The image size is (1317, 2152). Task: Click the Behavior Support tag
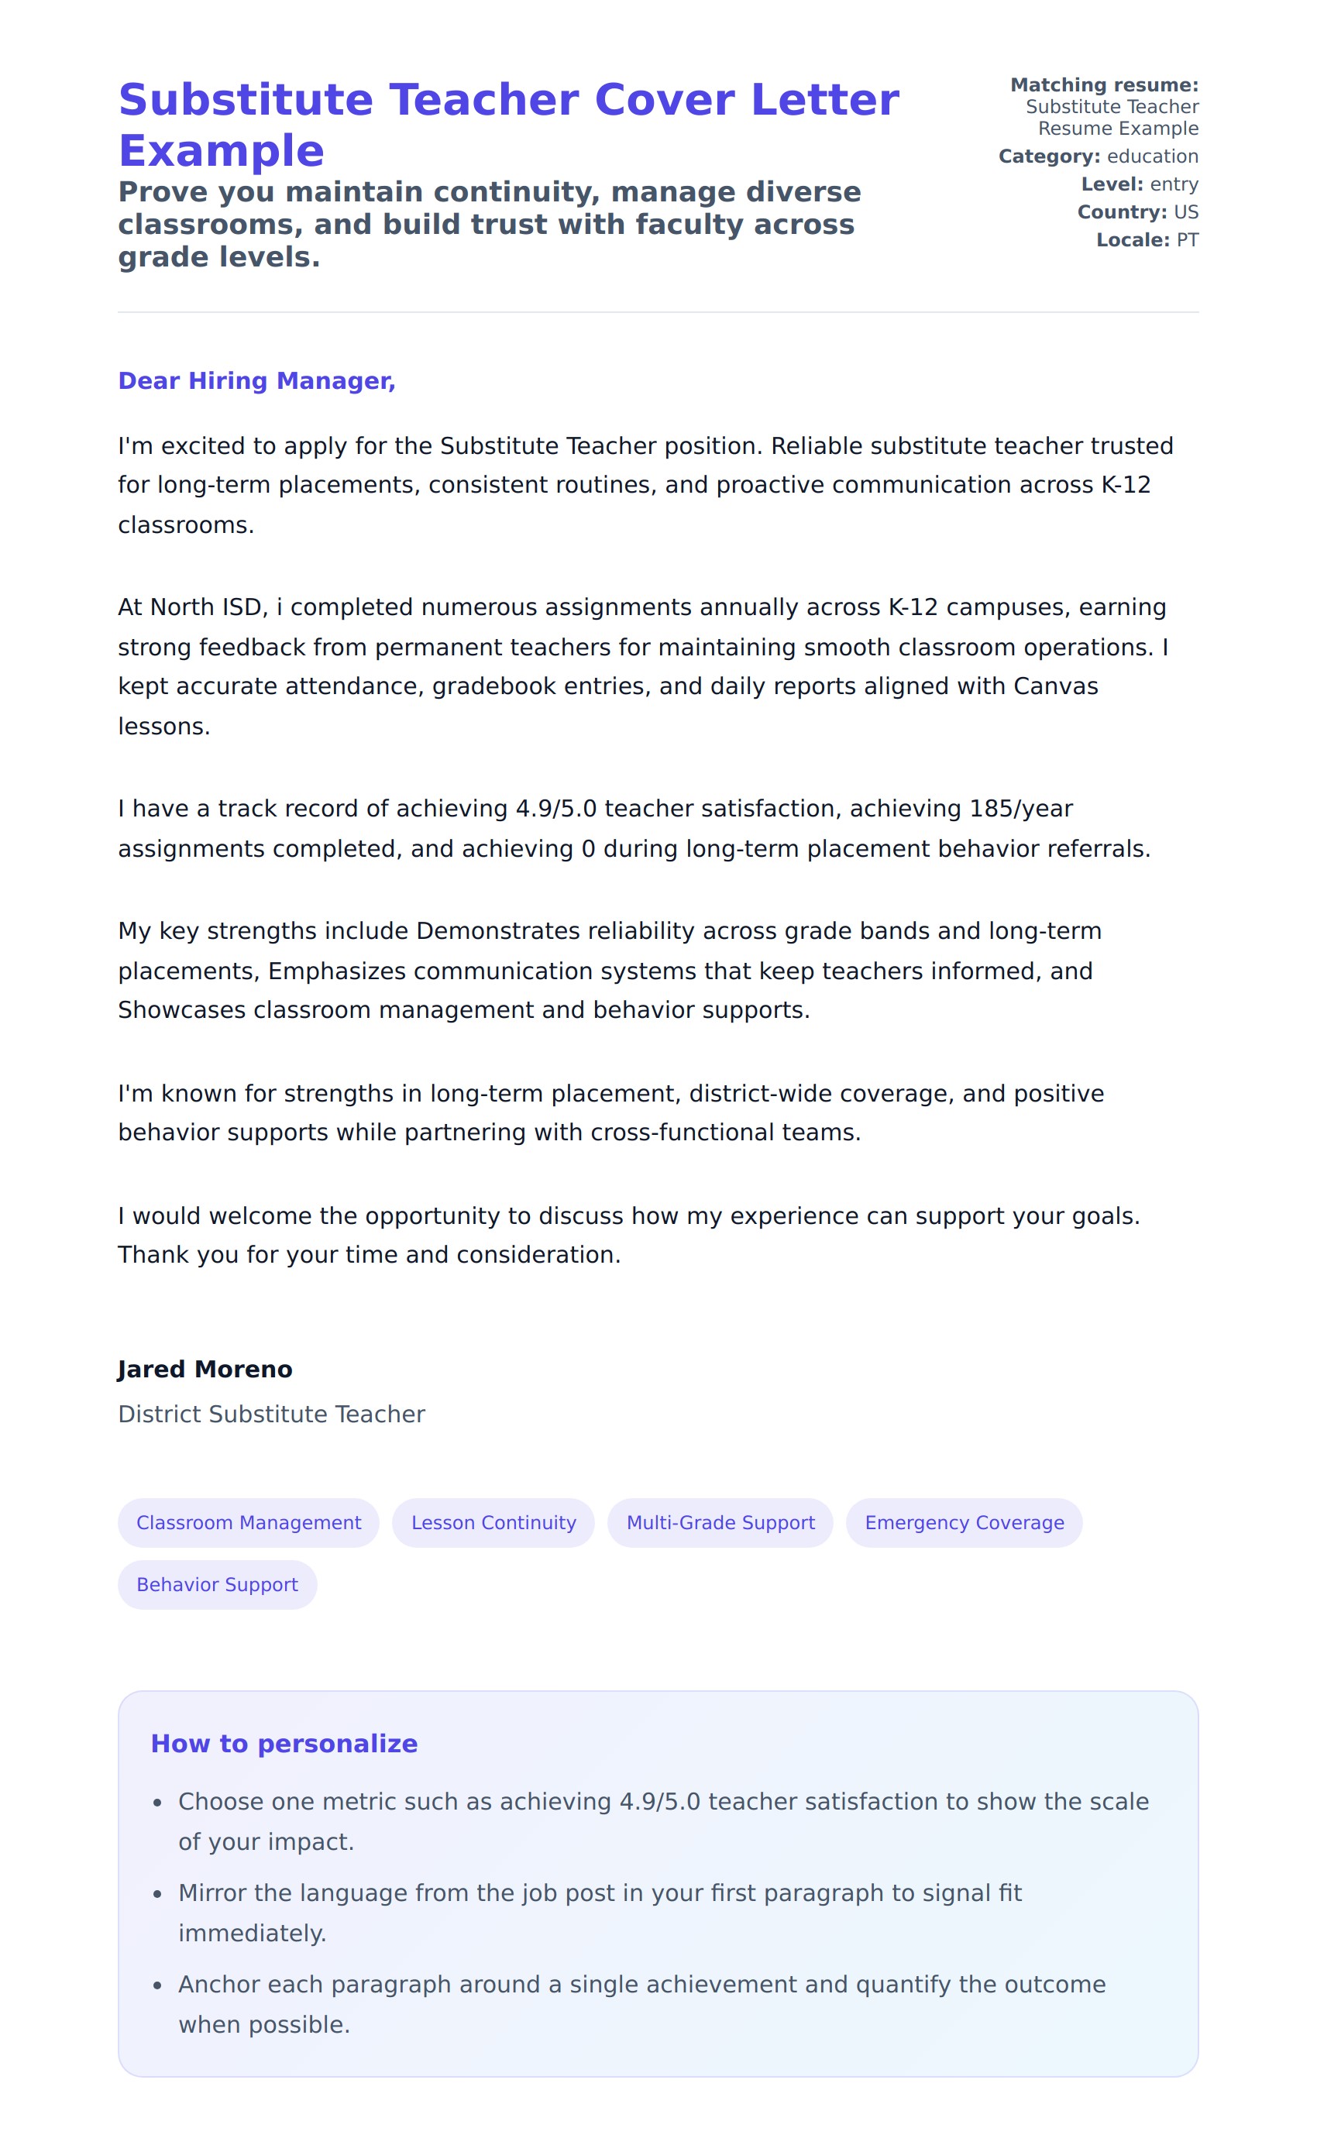coord(217,1584)
